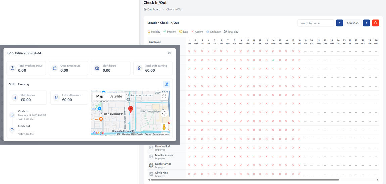This screenshot has width=386, height=184.
Task: Close the Bob John-2025-04-14 dialog
Action: [170, 53]
